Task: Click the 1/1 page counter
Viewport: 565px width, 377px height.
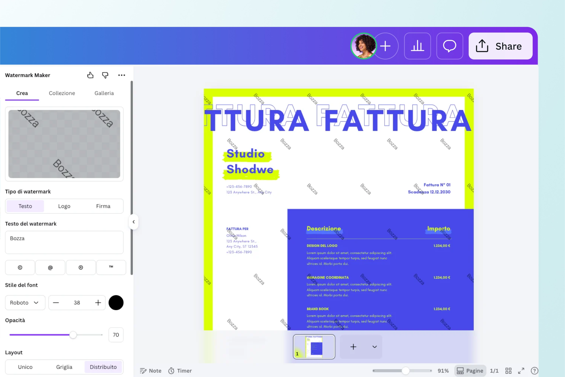Action: [494, 371]
